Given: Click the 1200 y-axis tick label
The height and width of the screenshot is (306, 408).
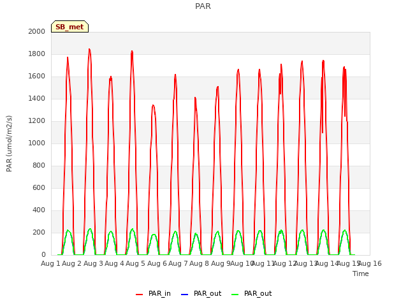Looking at the screenshot, I should point(37,120).
